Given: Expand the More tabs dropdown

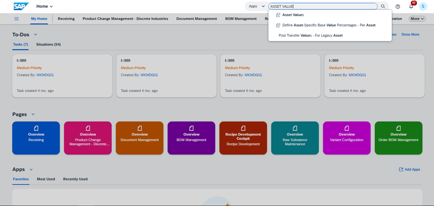Looking at the screenshot, I should (x=417, y=19).
